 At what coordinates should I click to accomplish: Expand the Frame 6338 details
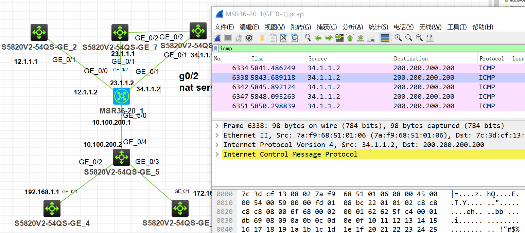pos(217,126)
